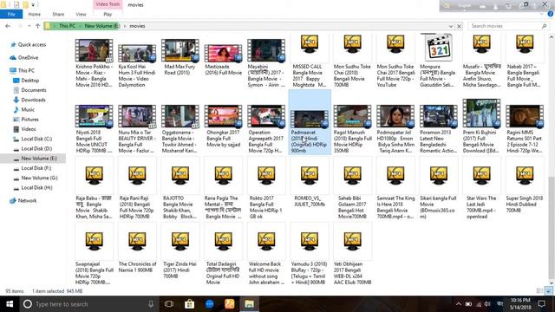Screen dimensions: 555x312
Task: Select Nabab 2017 Bangla file icon
Action: 525,44
